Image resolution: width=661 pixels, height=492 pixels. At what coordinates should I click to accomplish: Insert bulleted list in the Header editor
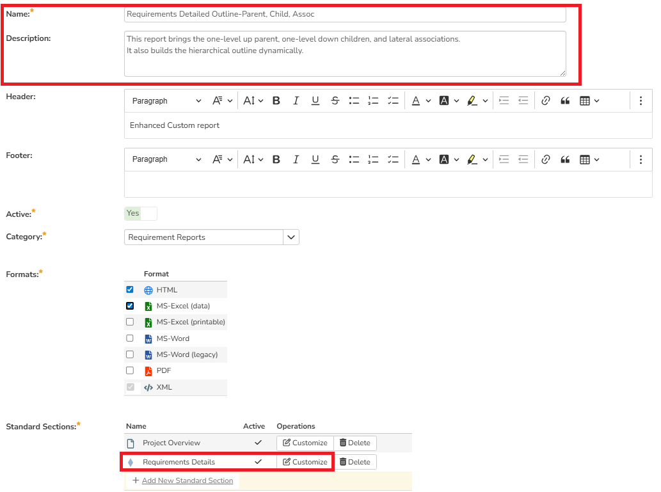pos(354,100)
